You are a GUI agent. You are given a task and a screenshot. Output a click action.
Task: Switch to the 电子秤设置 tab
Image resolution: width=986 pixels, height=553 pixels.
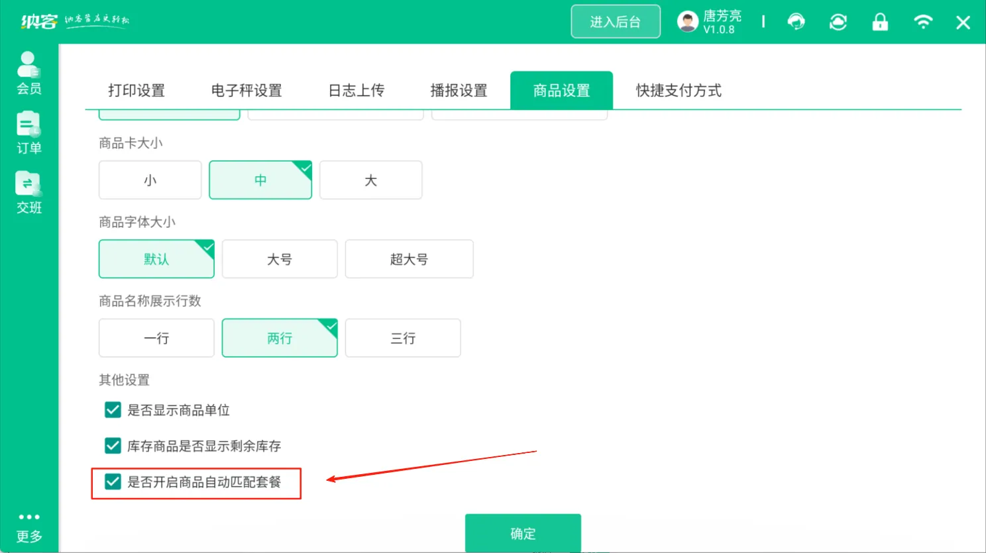(246, 91)
